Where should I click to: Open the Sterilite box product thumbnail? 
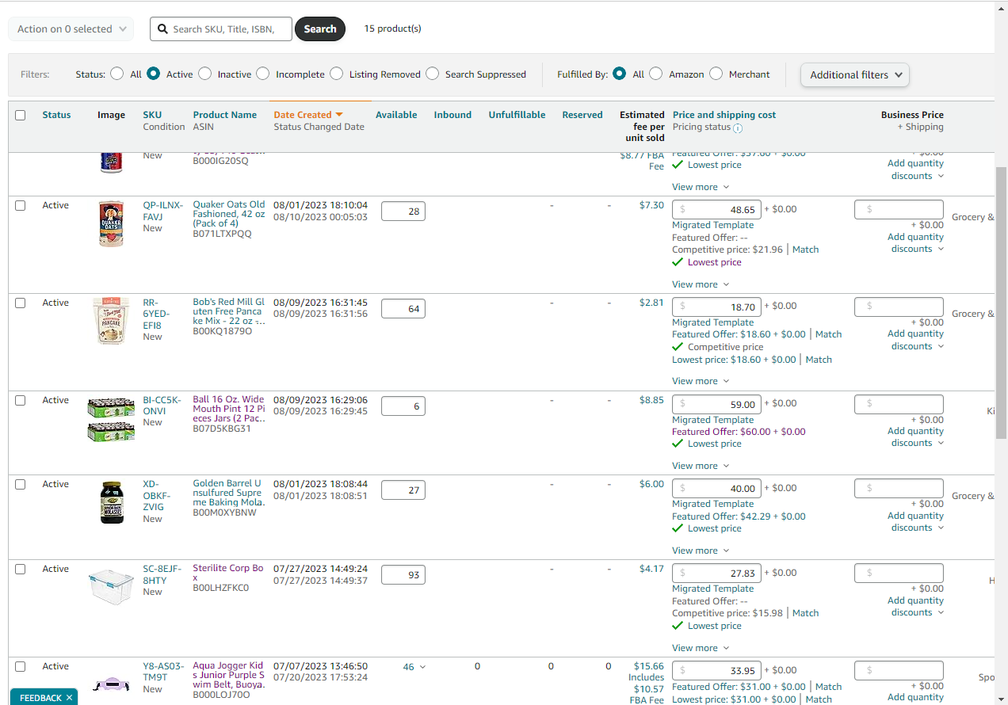[x=111, y=587]
